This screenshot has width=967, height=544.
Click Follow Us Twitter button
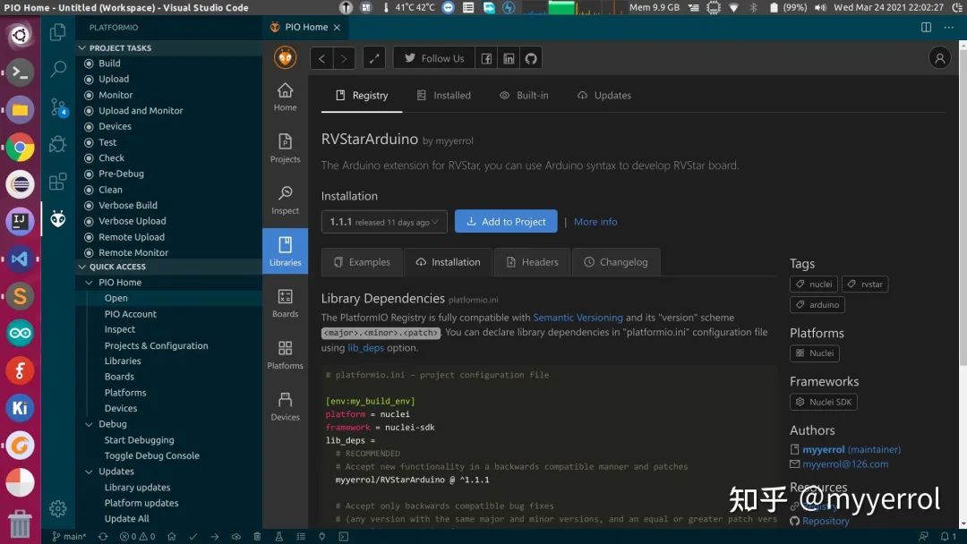434,58
